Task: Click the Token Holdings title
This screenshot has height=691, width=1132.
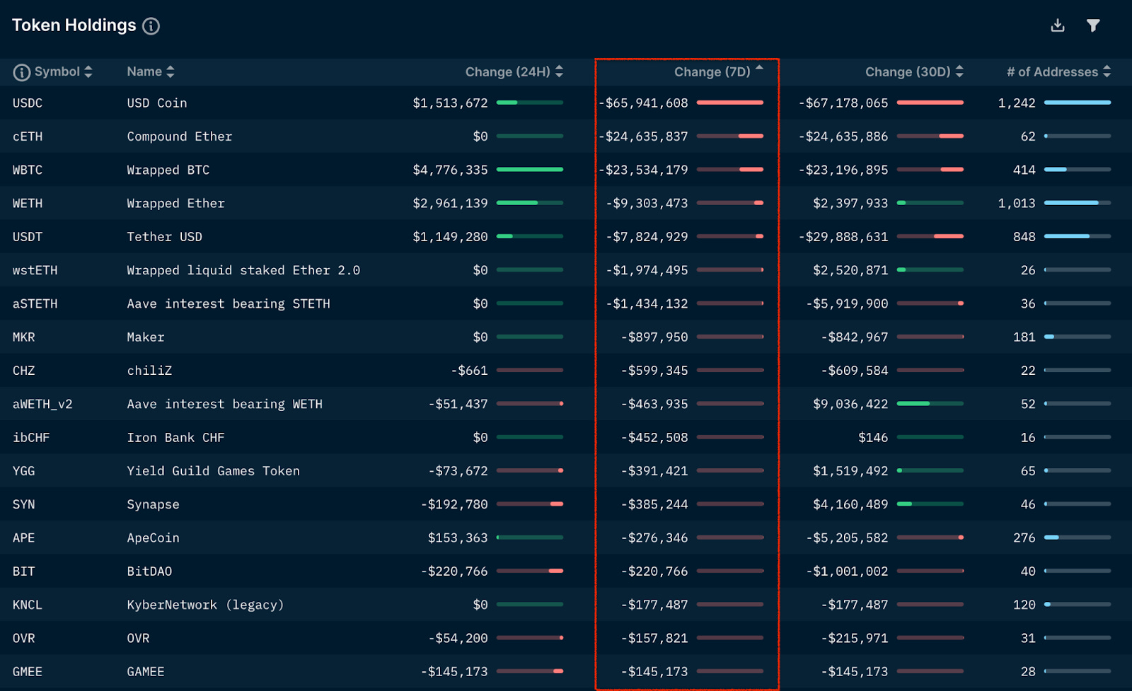Action: click(74, 25)
